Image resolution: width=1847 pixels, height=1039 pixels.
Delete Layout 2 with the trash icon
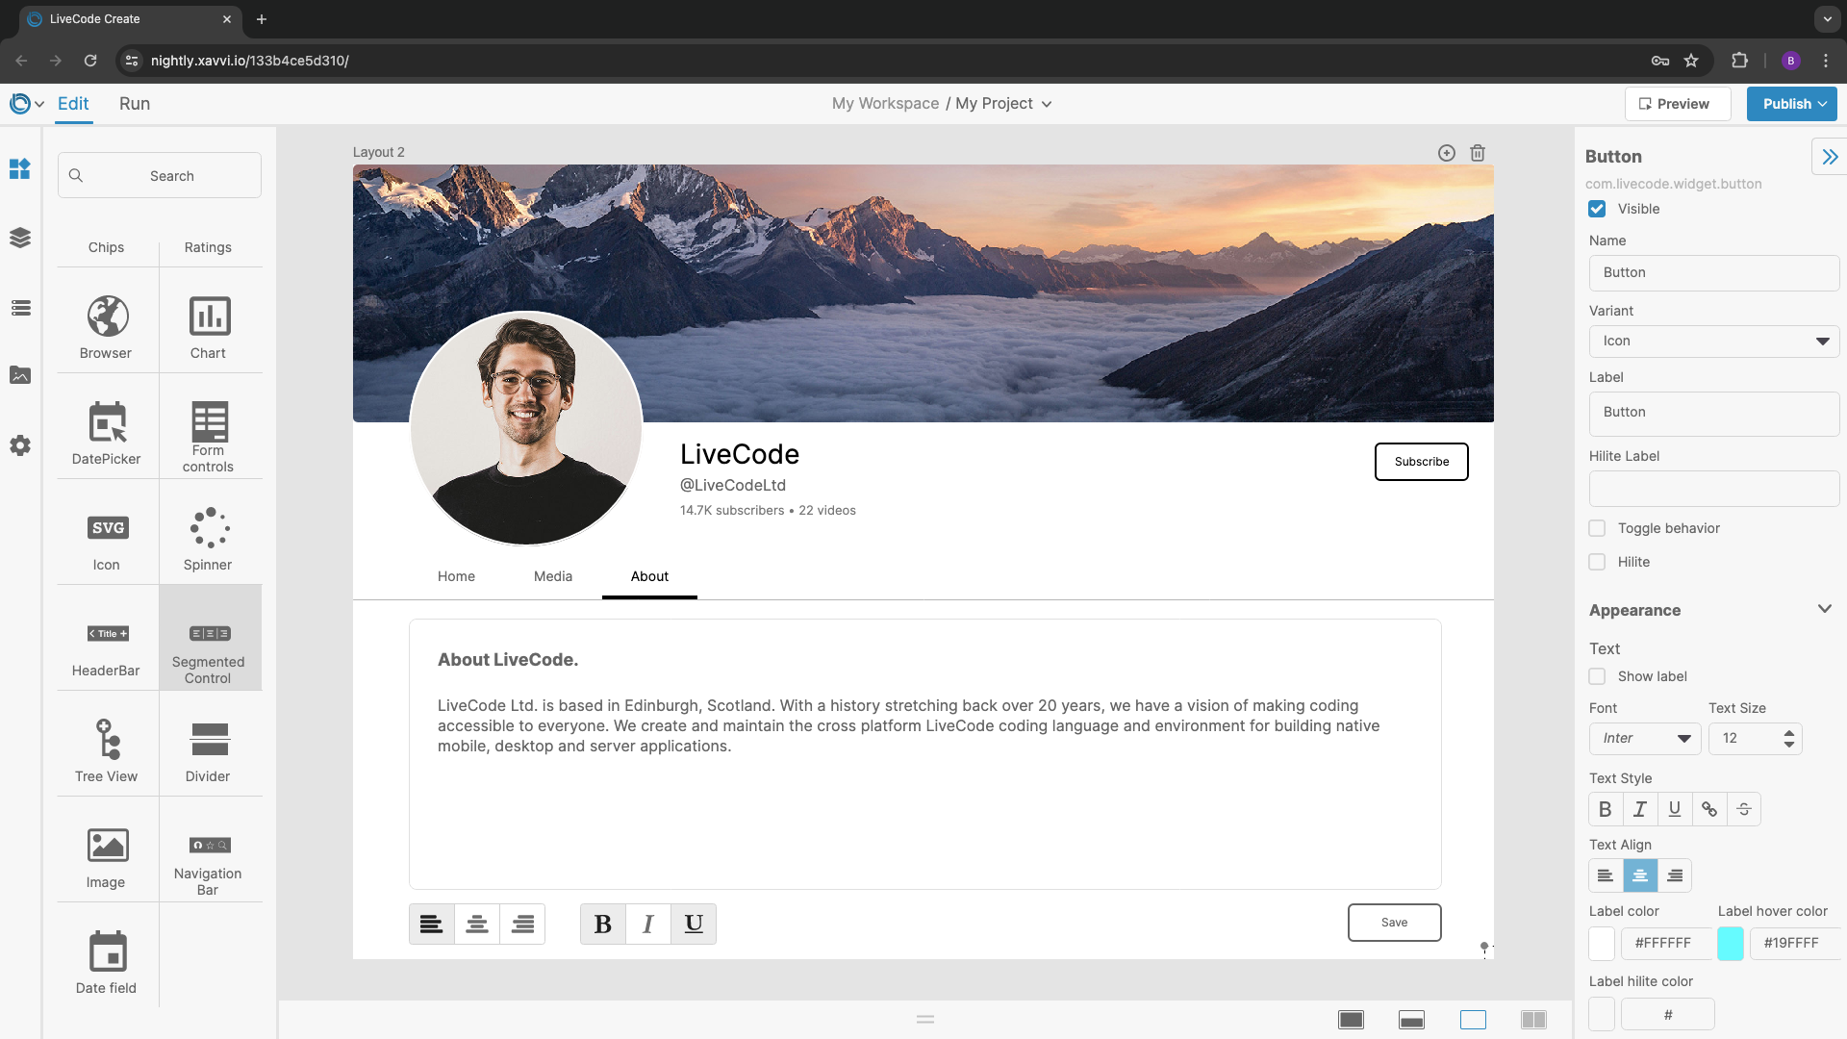(1478, 153)
